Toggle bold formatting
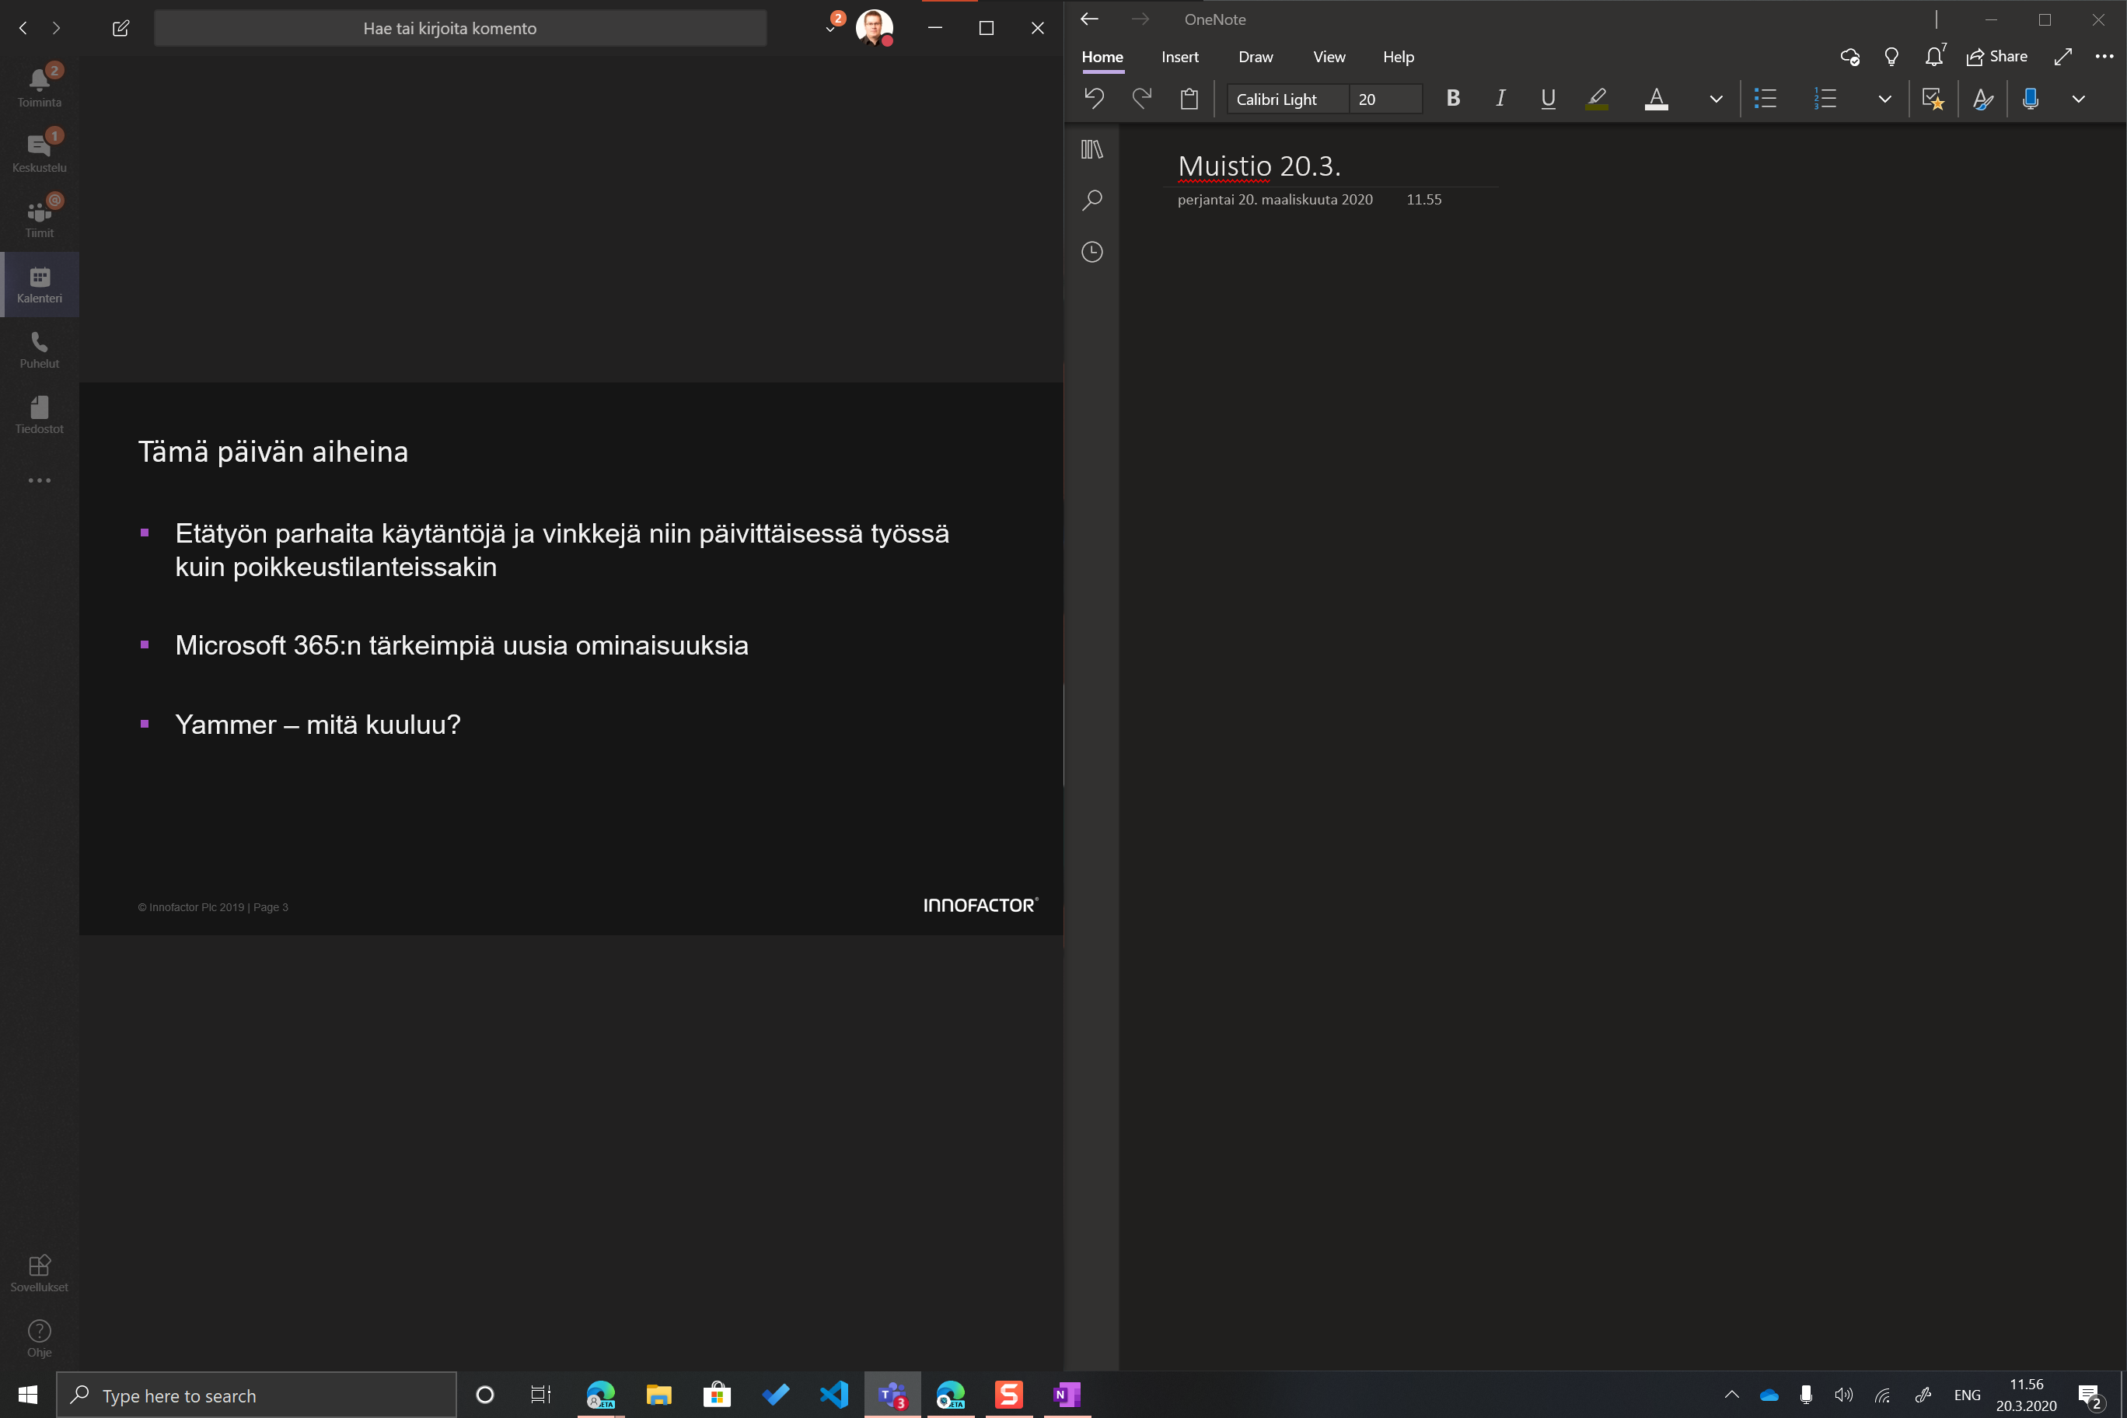2127x1418 pixels. click(x=1453, y=99)
